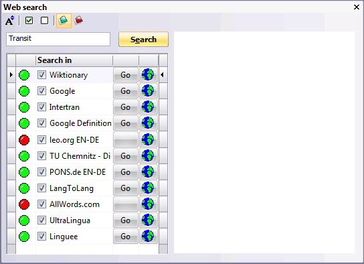
Task: Click Go button for PONS.de EN-DE
Action: (x=126, y=172)
